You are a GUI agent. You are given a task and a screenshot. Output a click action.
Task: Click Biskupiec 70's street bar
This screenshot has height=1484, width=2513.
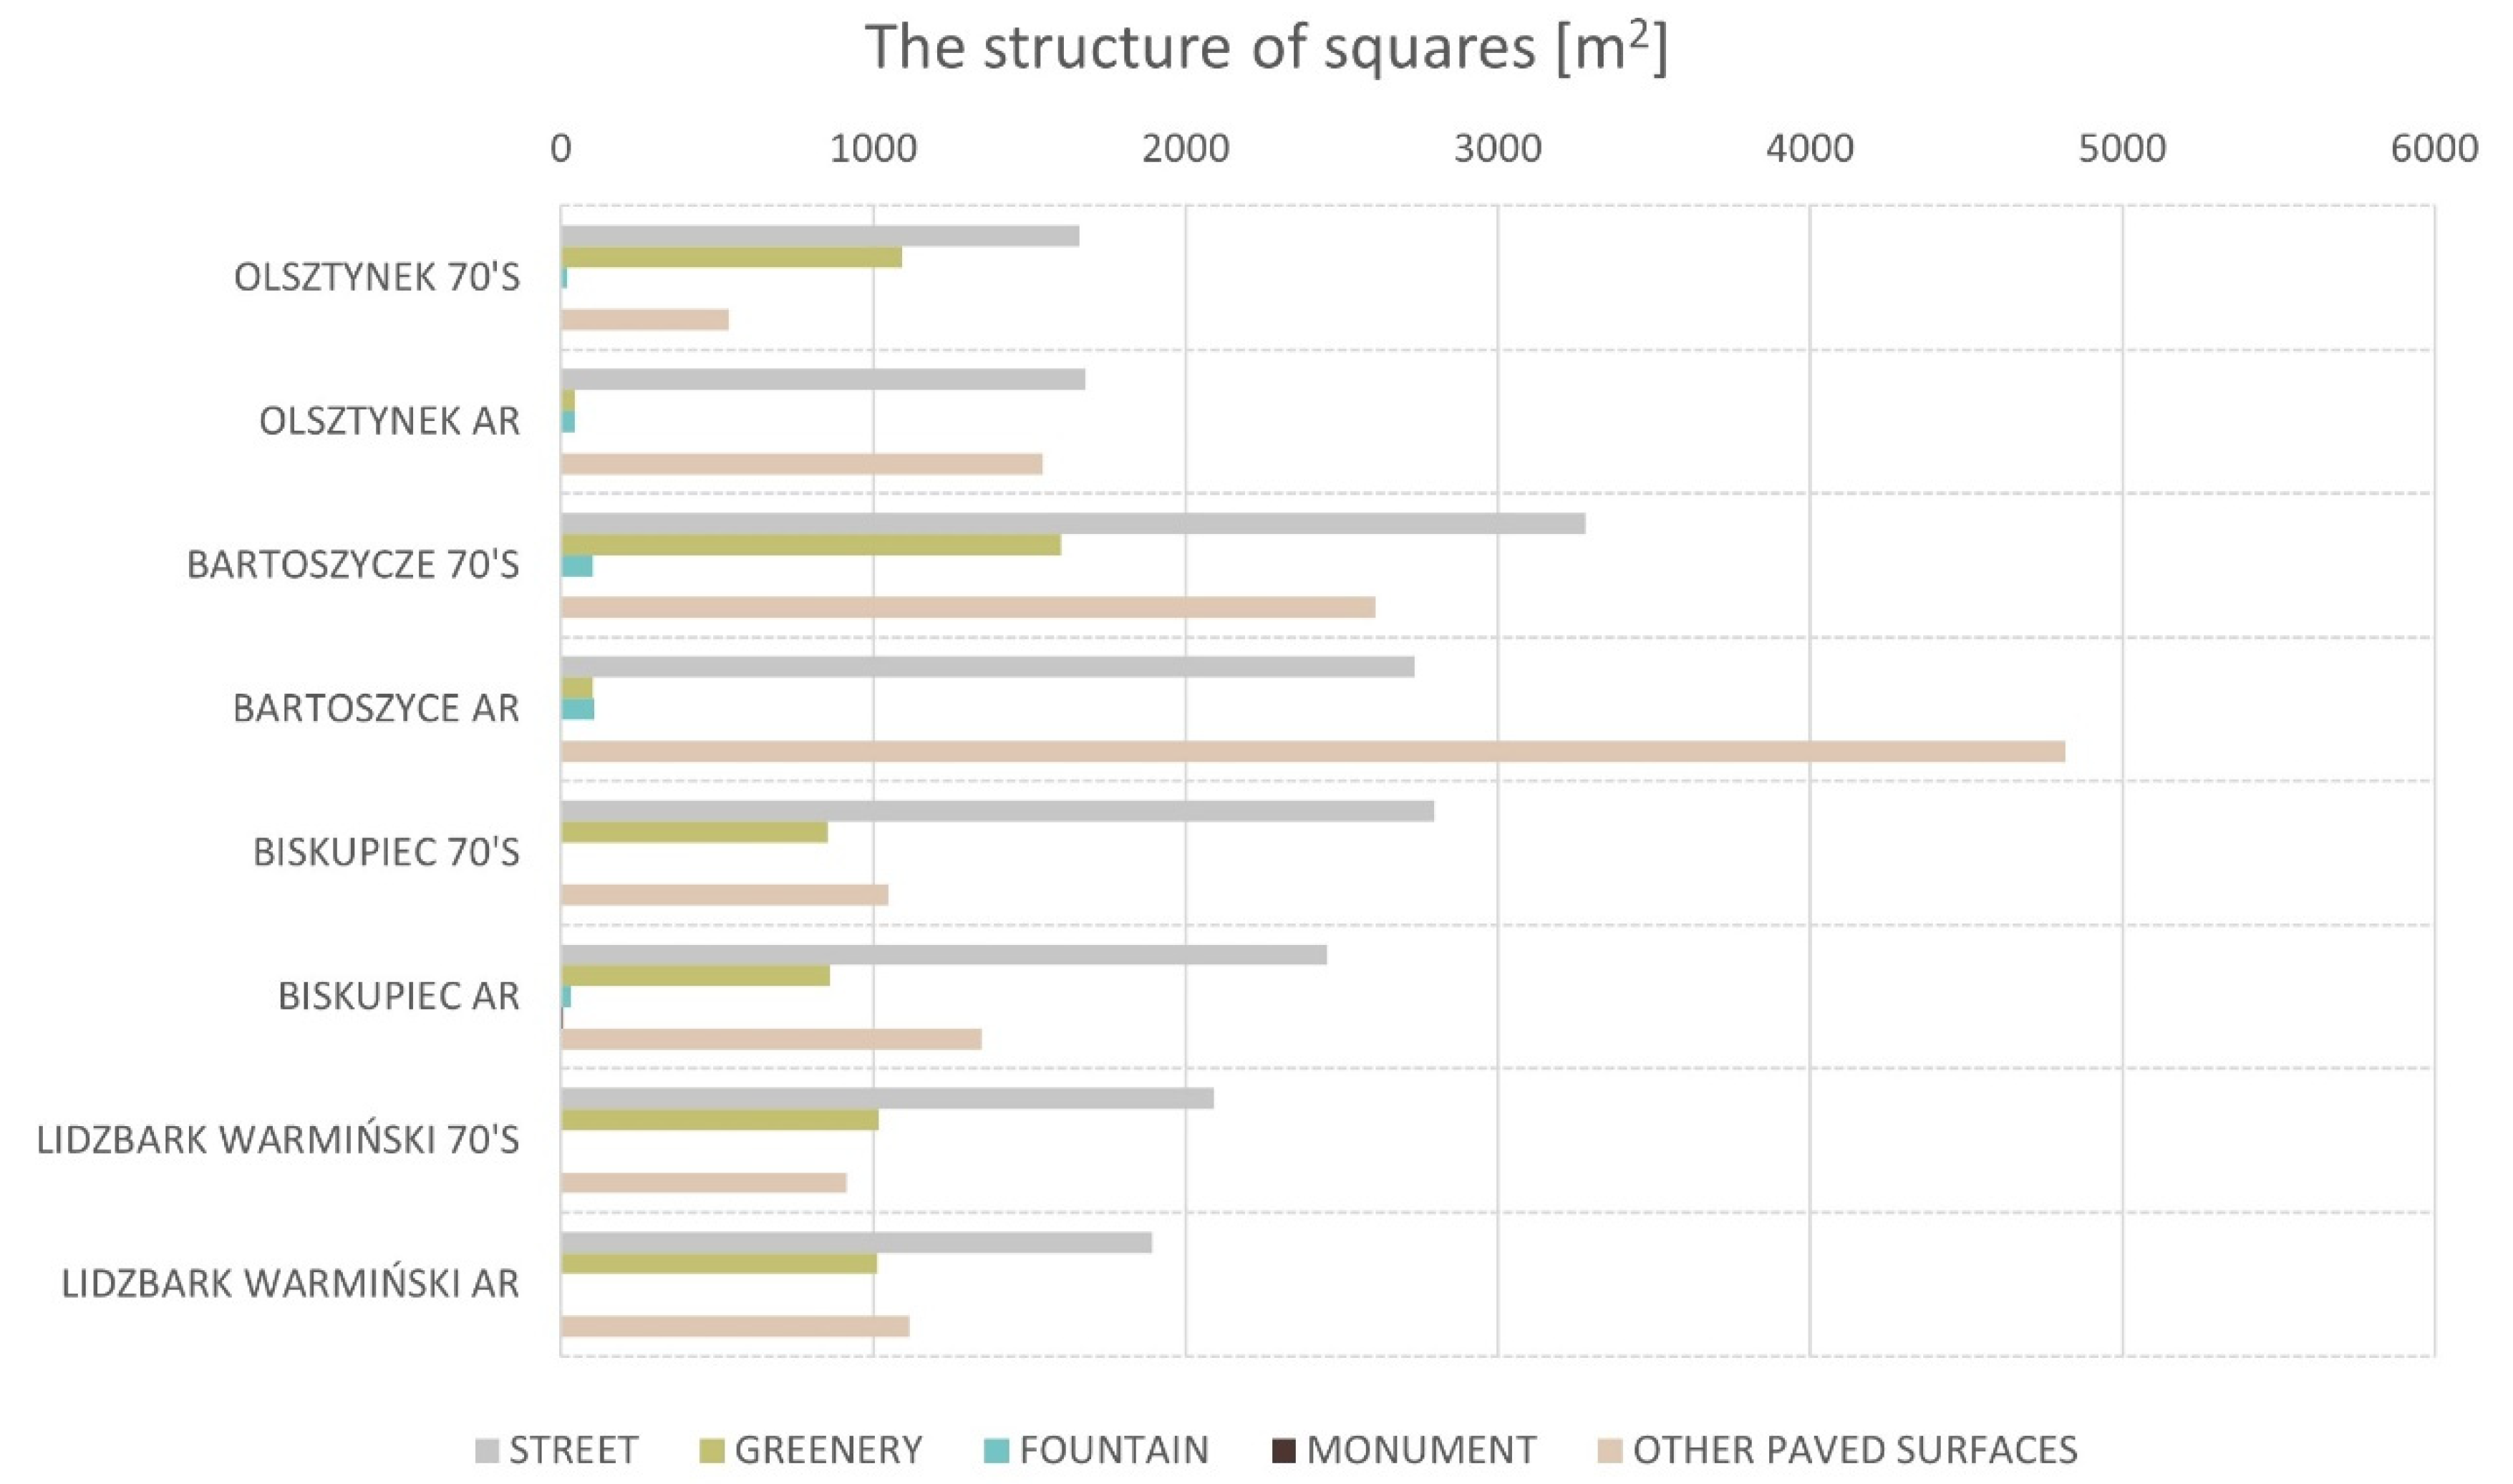click(x=997, y=811)
